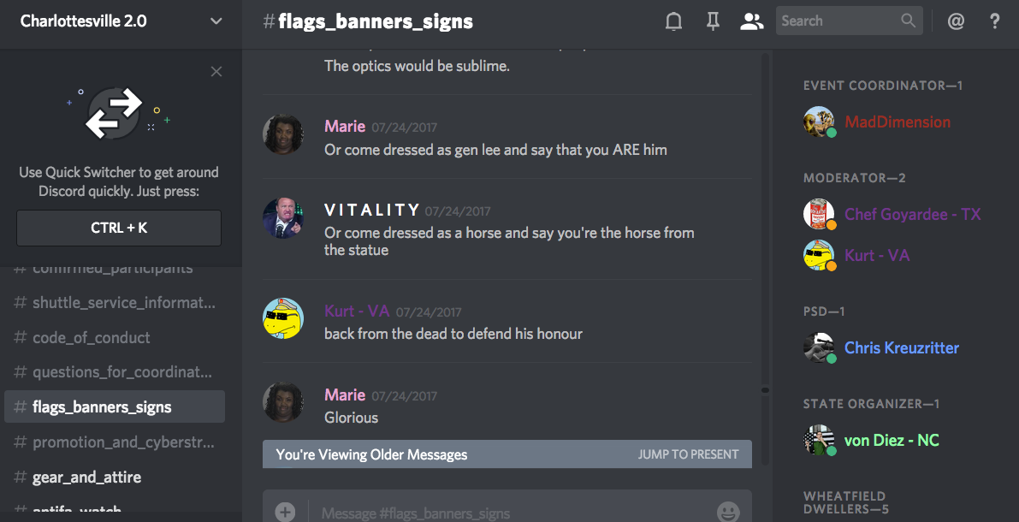The width and height of the screenshot is (1019, 522).
Task: Focus the Search input field
Action: (x=849, y=21)
